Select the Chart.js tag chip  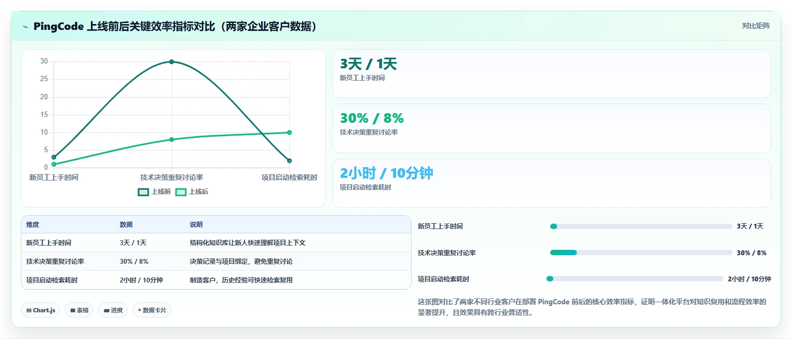click(x=41, y=310)
